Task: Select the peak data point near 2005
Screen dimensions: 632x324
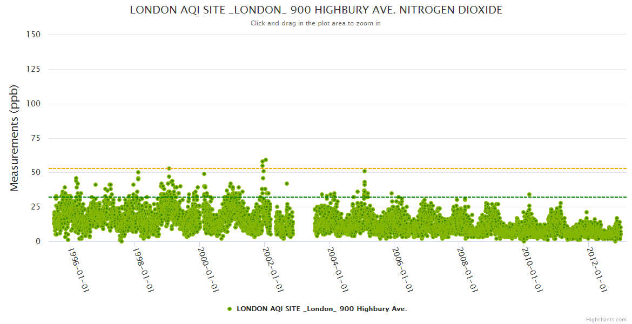Action: point(365,171)
